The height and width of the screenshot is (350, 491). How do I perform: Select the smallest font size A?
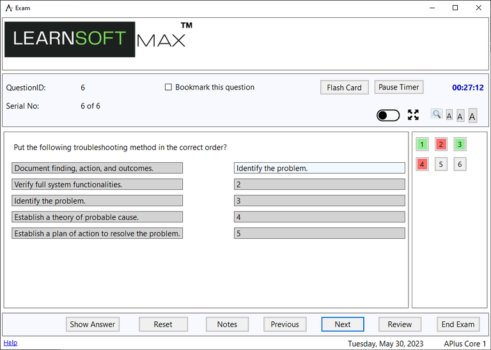[x=449, y=116]
